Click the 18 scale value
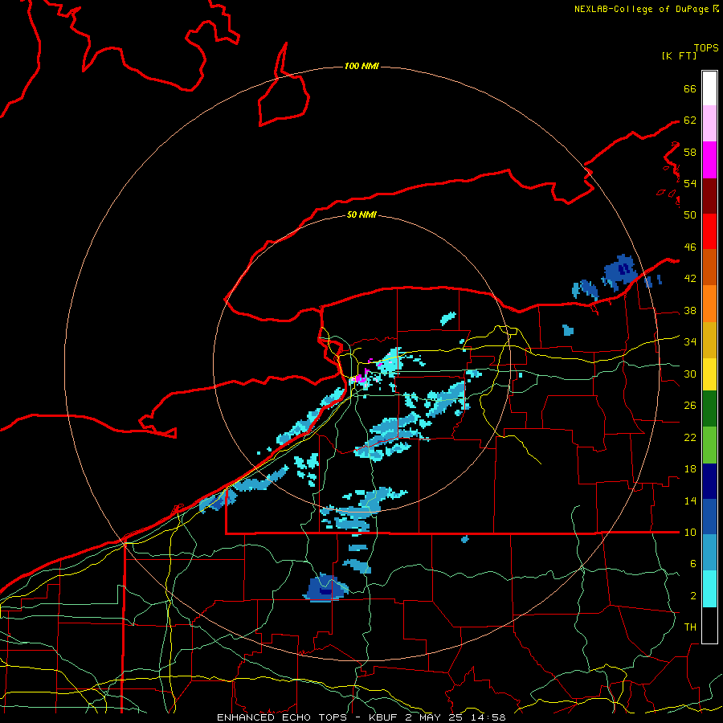The height and width of the screenshot is (723, 723). tap(690, 469)
